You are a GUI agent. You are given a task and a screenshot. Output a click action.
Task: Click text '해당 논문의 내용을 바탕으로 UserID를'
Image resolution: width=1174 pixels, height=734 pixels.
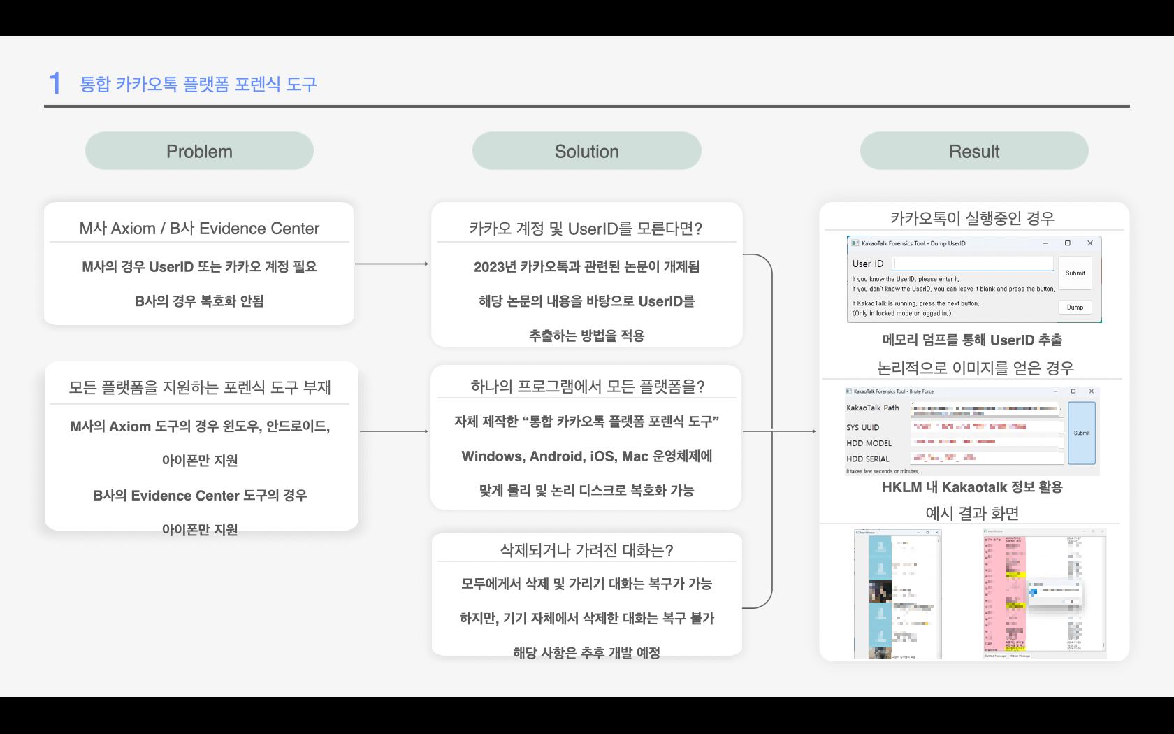pos(586,301)
